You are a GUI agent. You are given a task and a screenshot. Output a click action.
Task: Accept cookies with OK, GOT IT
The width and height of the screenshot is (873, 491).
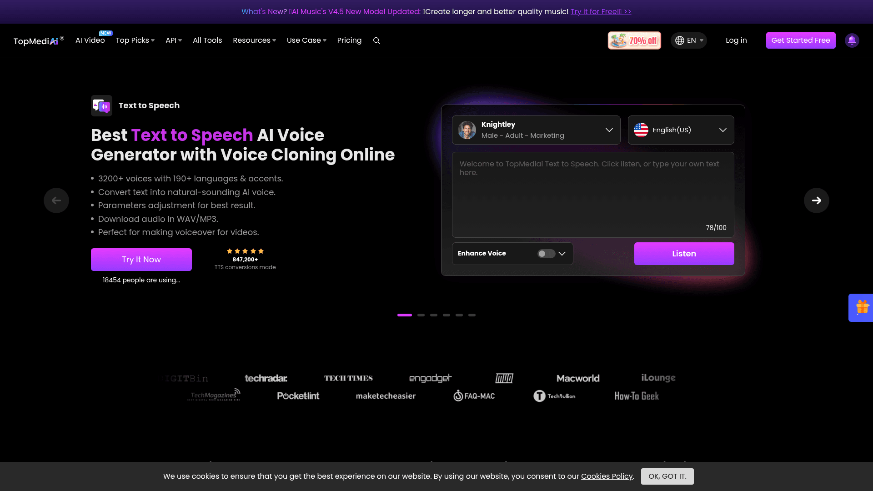click(x=667, y=476)
